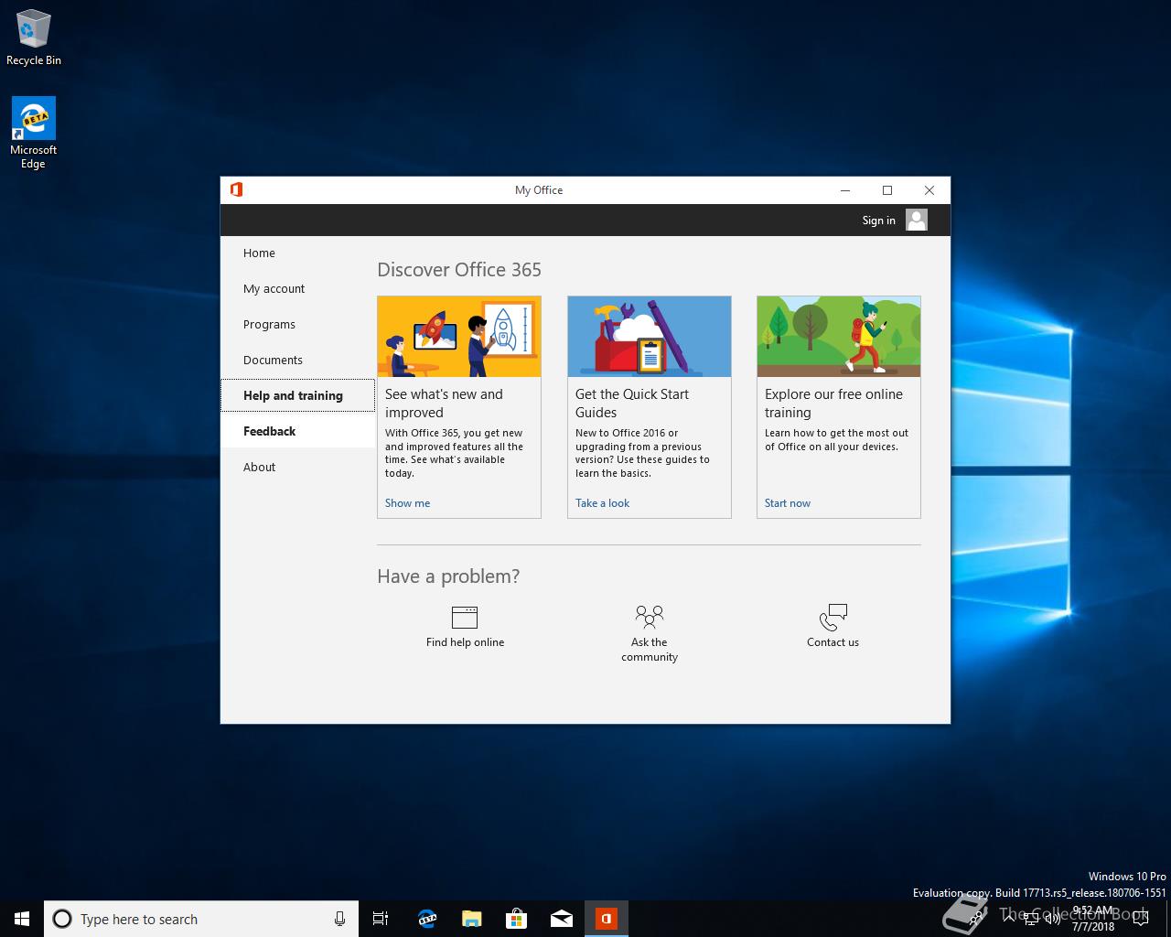Screen dimensions: 1171x937
Task: Click the taskbar clock showing 7/7/2018
Action: click(1093, 919)
